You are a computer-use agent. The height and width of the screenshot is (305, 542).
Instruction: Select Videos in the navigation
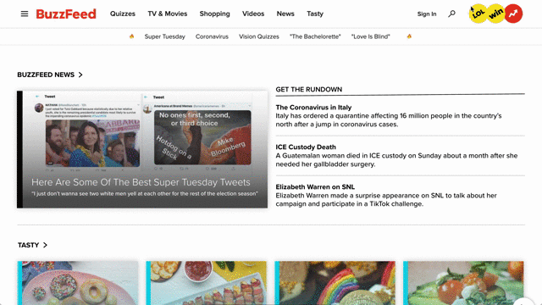point(253,14)
